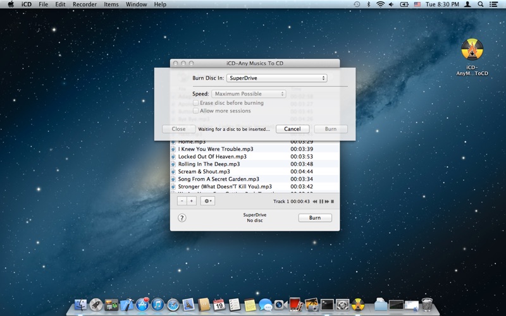Open the File menu
Screen dimensions: 506x316
click(43, 4)
